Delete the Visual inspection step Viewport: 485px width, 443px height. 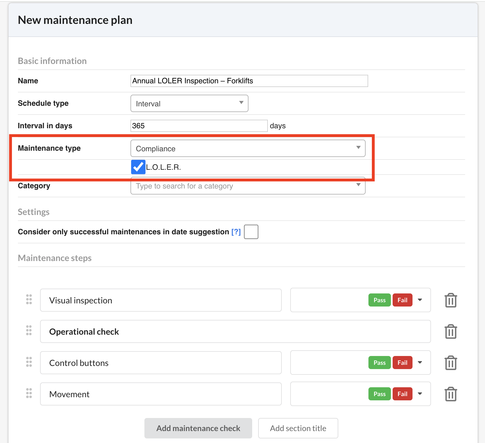451,300
